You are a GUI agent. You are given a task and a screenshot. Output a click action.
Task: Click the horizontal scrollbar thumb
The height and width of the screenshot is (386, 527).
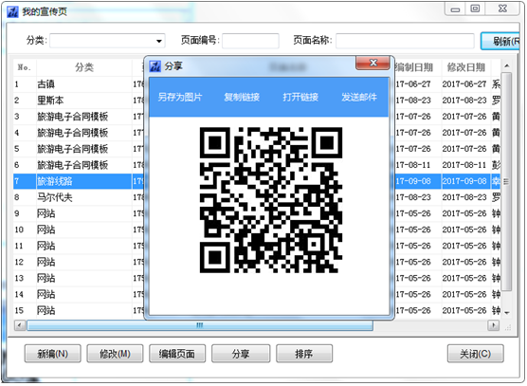coord(200,325)
